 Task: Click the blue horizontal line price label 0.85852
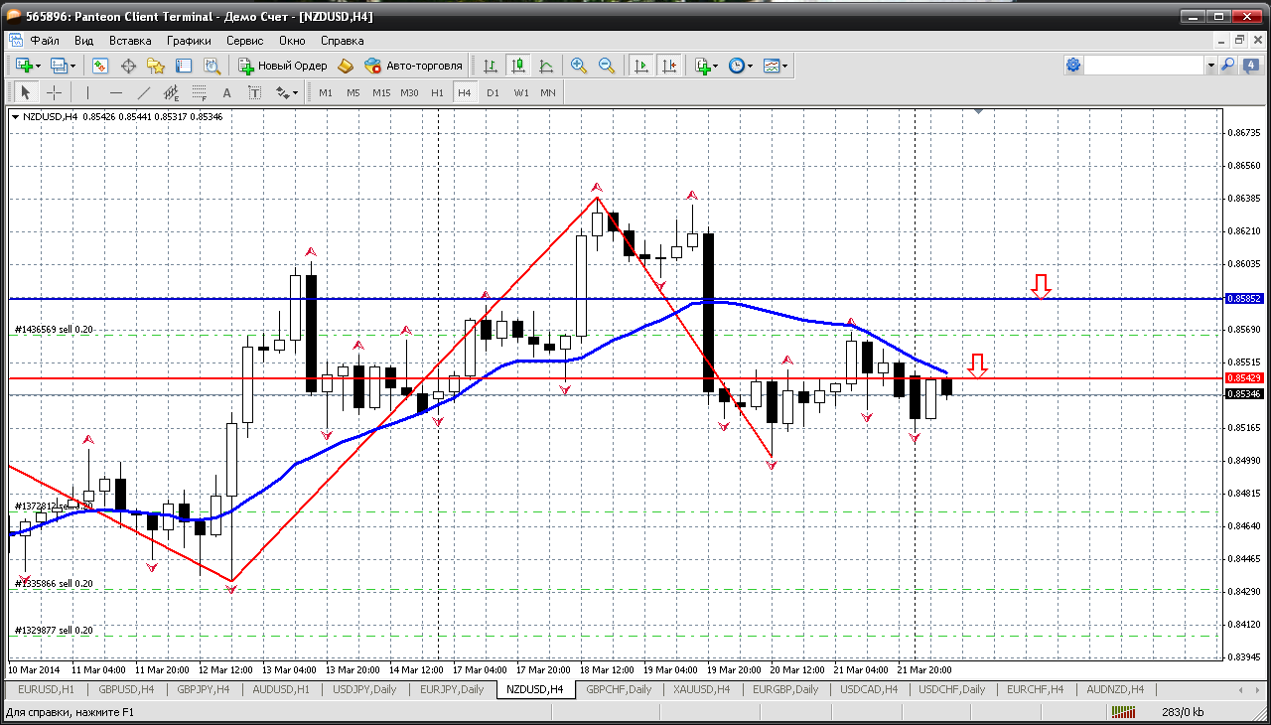(x=1244, y=298)
